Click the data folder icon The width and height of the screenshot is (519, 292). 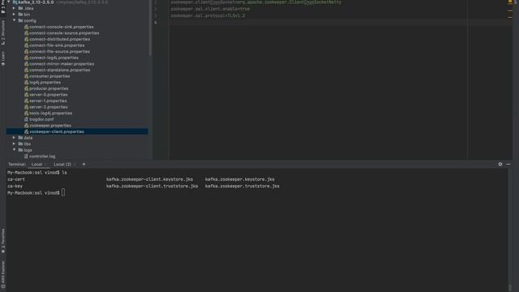20,138
